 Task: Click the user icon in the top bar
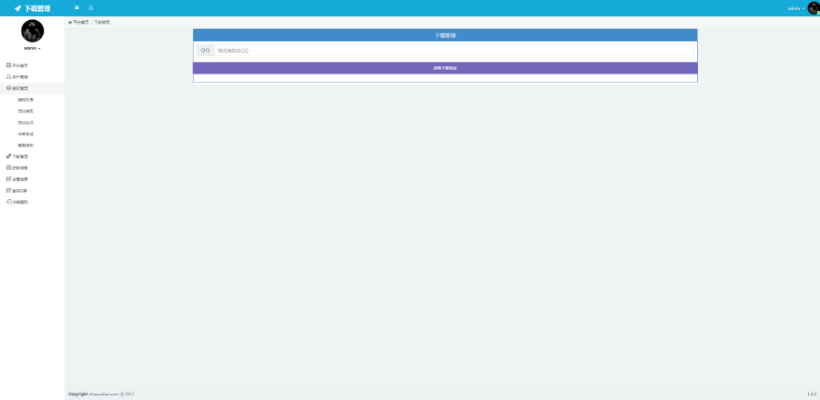pos(90,8)
